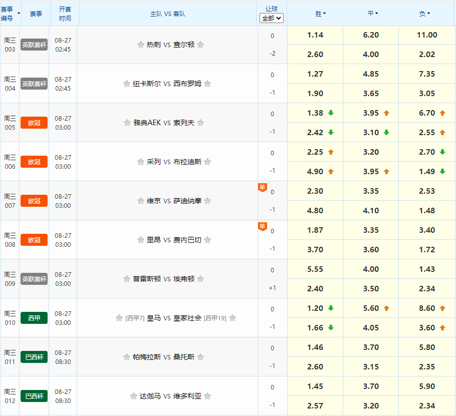Select win odds 1.38 for 雅典AEK

pyautogui.click(x=315, y=113)
